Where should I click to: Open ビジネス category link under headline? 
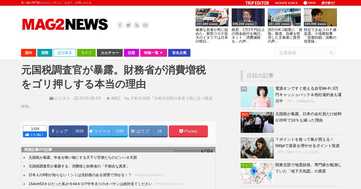(62, 98)
